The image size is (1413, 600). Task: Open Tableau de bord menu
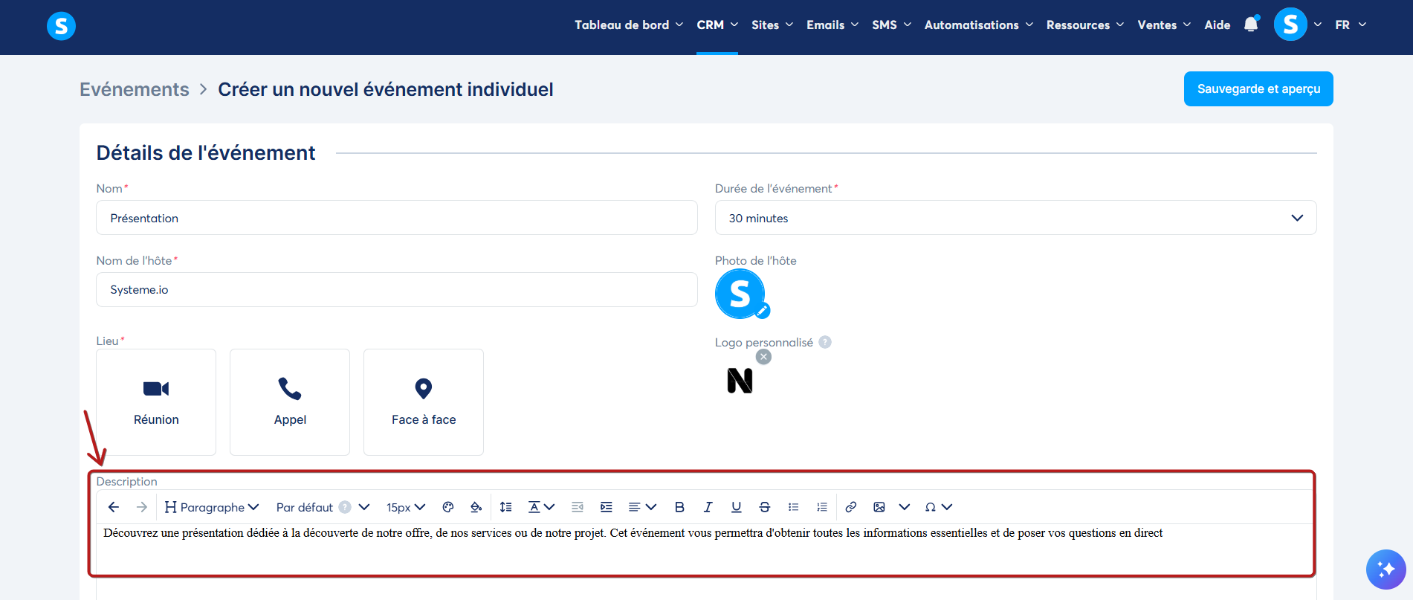(x=629, y=25)
